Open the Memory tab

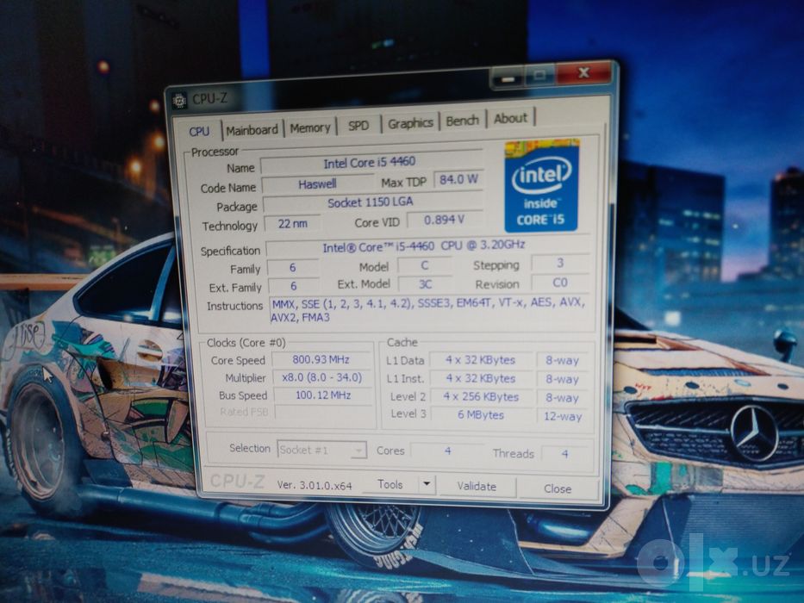(x=309, y=127)
